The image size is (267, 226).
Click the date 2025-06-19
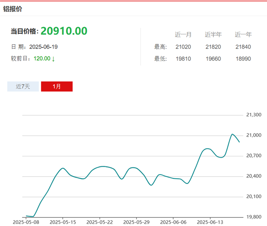44,47
